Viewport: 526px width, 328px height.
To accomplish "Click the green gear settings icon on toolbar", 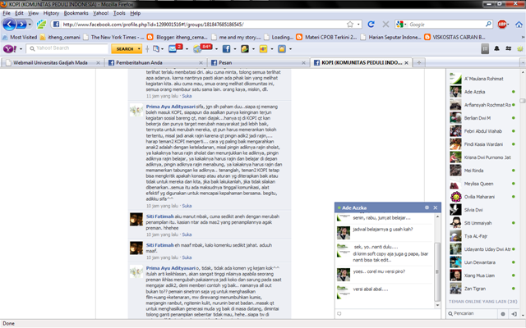I will click(520, 49).
